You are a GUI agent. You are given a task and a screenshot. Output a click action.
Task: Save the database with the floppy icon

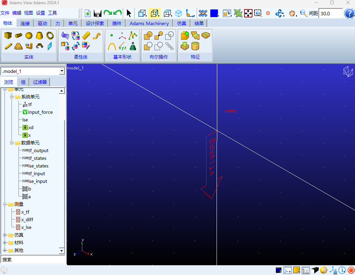[98, 13]
